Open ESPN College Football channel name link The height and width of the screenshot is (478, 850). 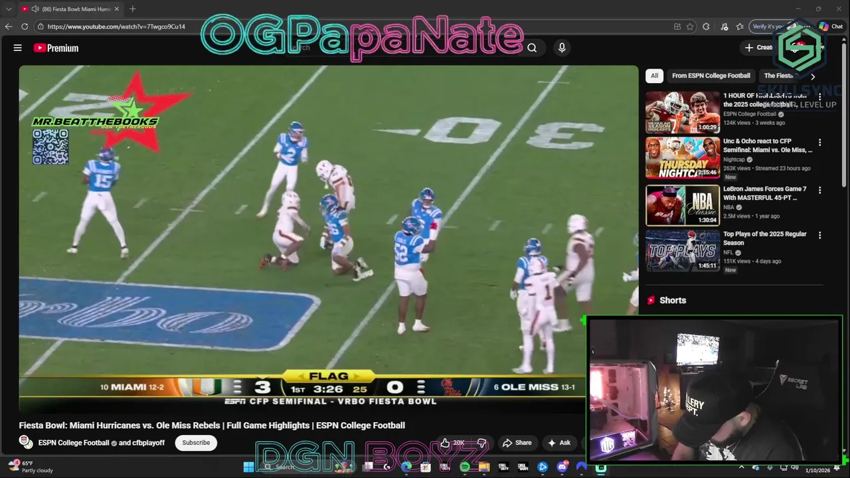(74, 443)
